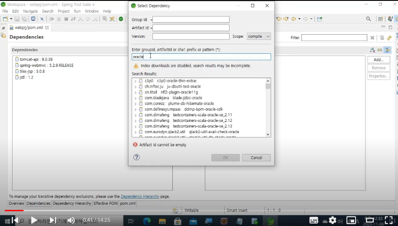Viewport: 398px width, 226px height.
Task: Click the New wizard toolbar icon
Action: coord(5,19)
